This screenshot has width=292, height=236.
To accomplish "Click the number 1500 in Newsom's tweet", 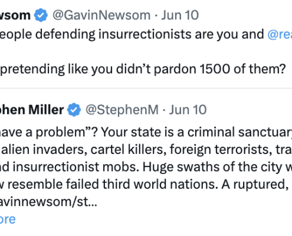I will click(x=215, y=69).
